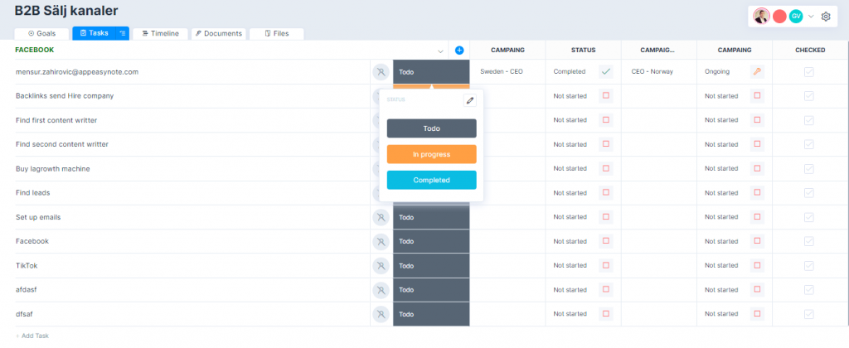Edit statuses with the pencil icon
This screenshot has width=849, height=348.
[x=469, y=100]
